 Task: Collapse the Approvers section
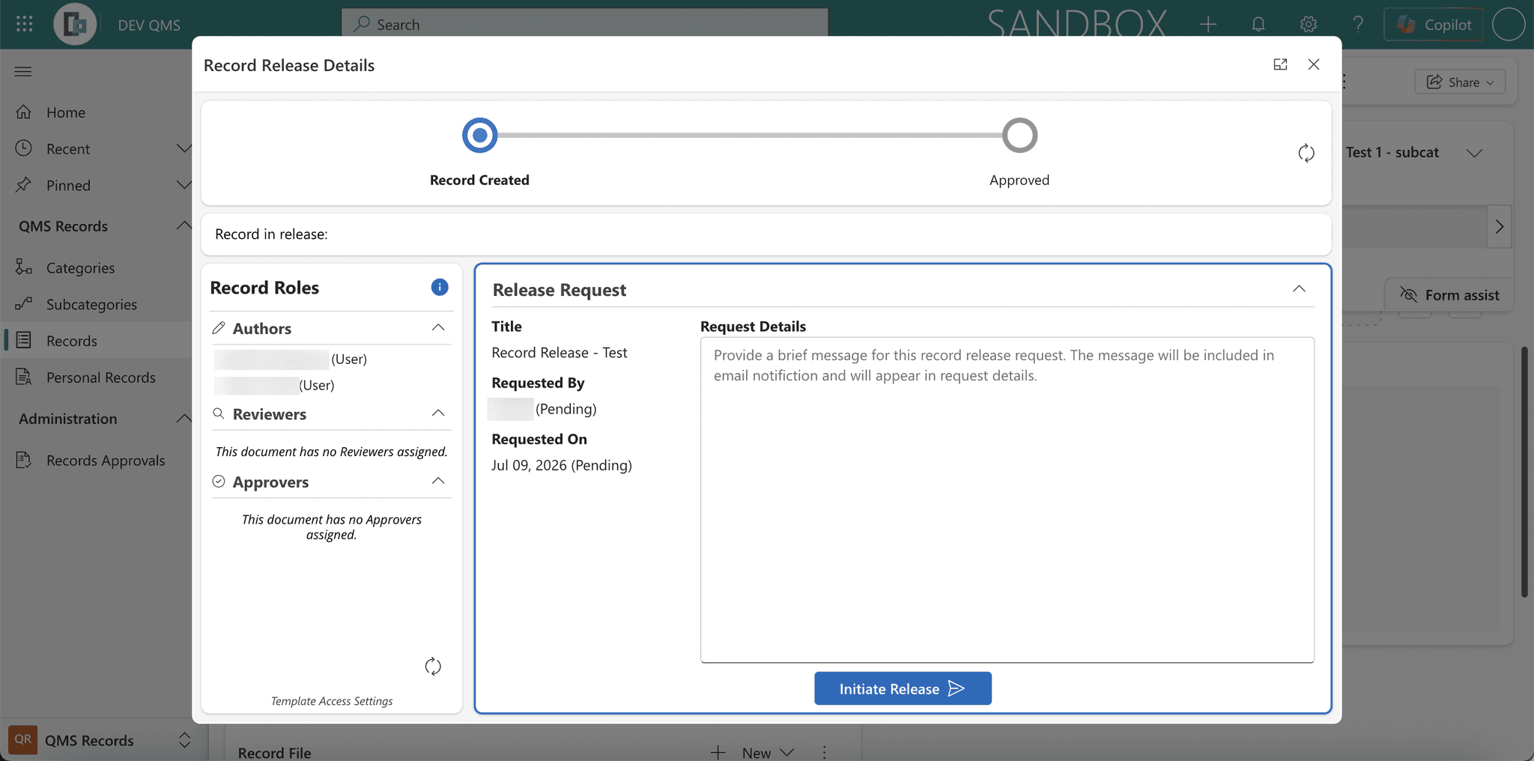point(438,481)
